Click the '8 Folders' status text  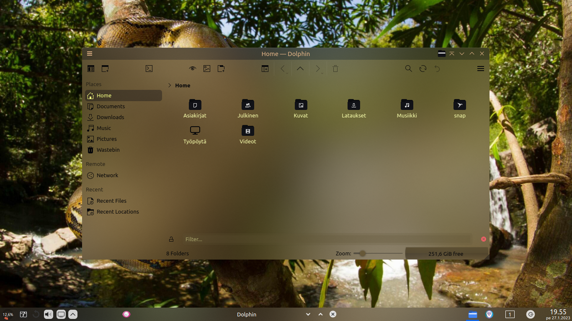pos(178,253)
